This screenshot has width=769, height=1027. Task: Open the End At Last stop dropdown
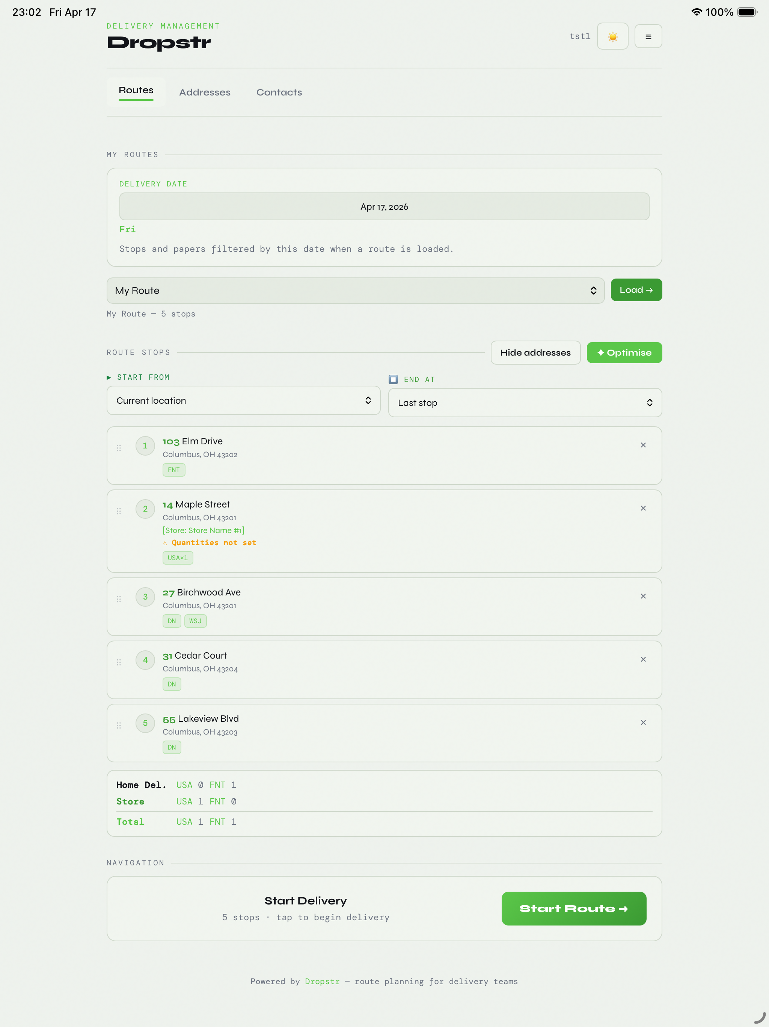[525, 403]
